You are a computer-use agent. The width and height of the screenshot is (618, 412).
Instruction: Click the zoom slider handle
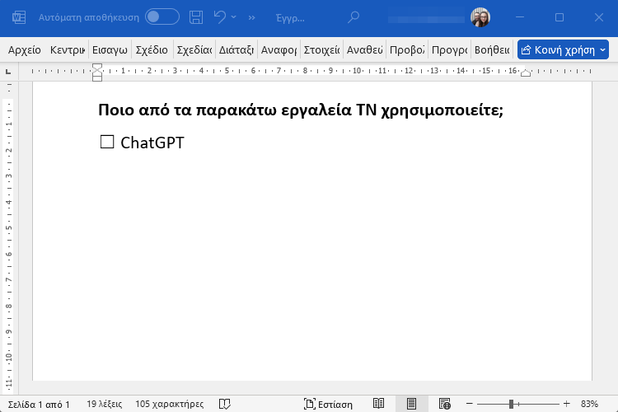pyautogui.click(x=511, y=404)
